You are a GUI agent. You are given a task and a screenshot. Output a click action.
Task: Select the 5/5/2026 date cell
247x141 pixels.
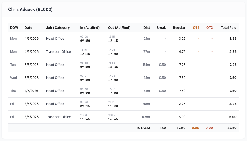pos(32,65)
